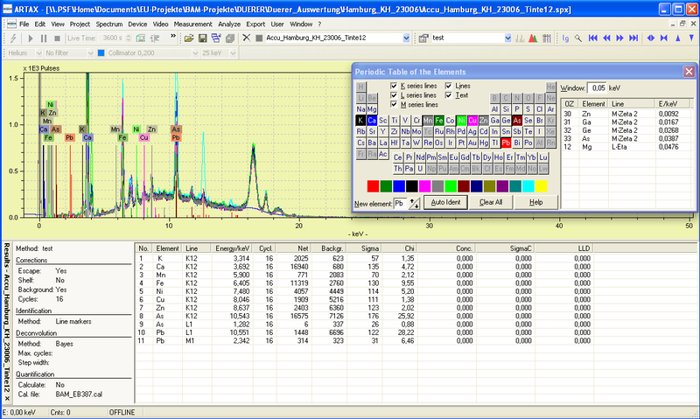Image resolution: width=700 pixels, height=419 pixels.
Task: Click the blue cascaded-windows toolbar icon
Action: click(216, 38)
